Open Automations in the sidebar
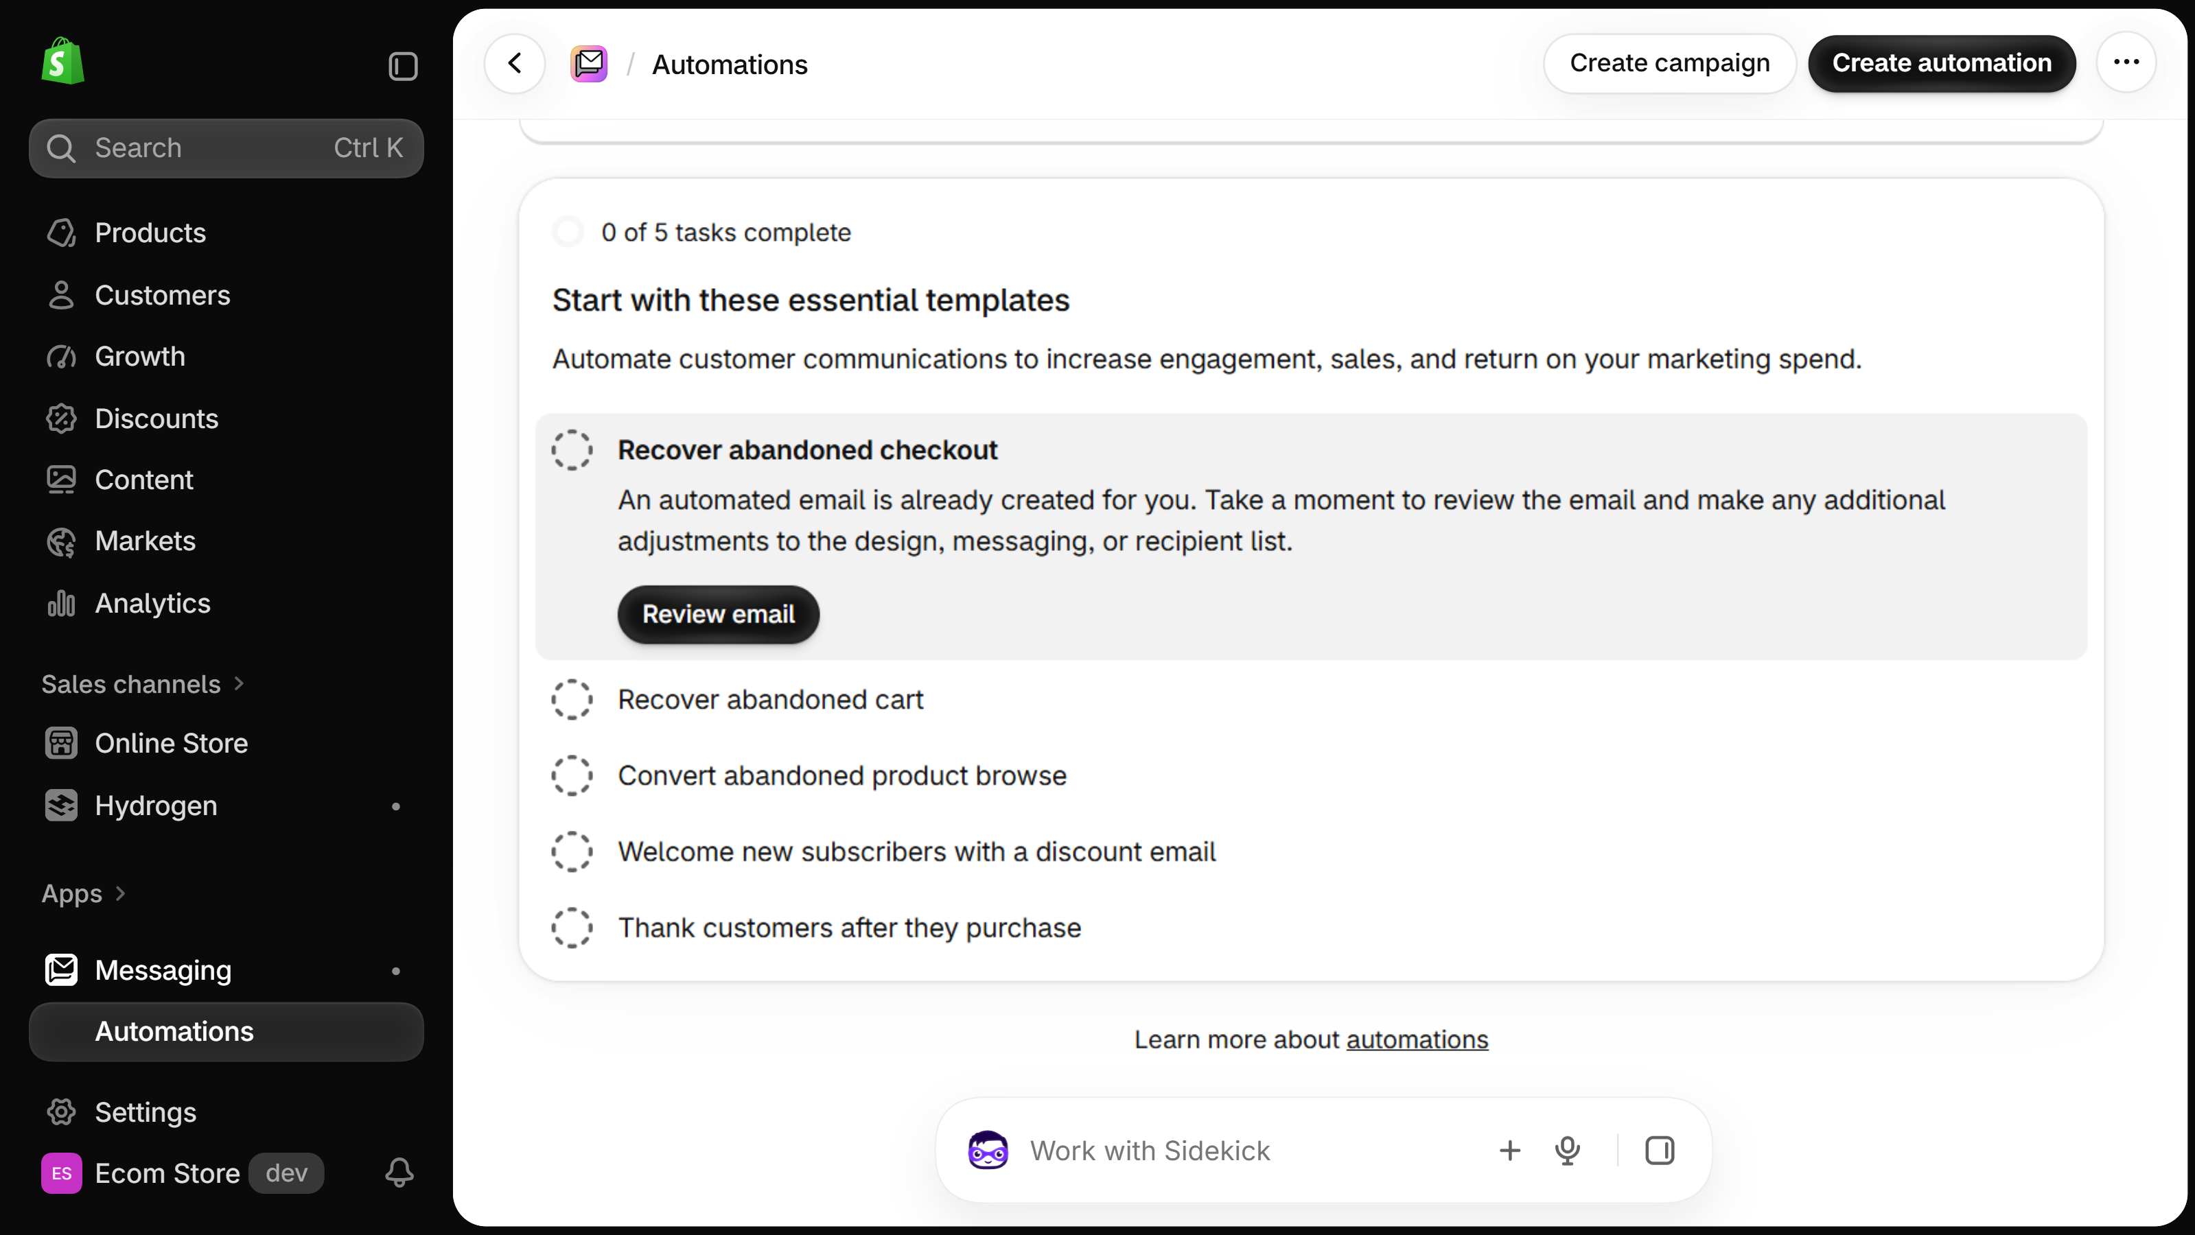This screenshot has height=1235, width=2195. coord(226,1031)
